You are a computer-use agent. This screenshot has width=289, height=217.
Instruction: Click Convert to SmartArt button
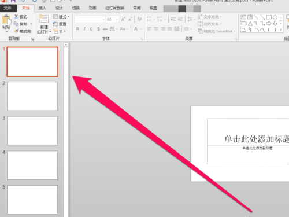[216, 31]
